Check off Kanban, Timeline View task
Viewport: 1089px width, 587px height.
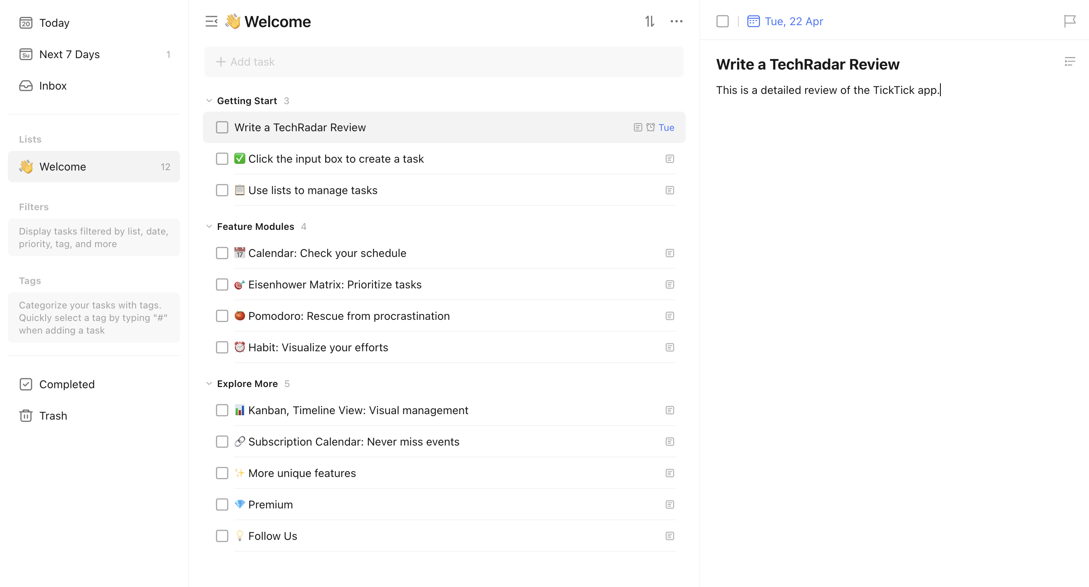(x=222, y=410)
